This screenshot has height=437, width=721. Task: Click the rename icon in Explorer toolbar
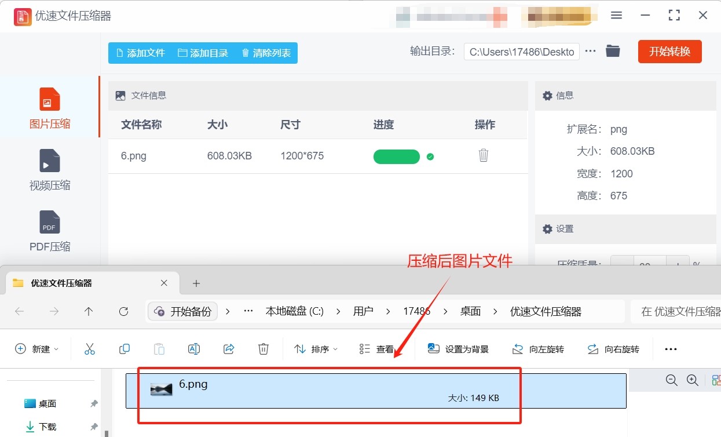click(193, 349)
